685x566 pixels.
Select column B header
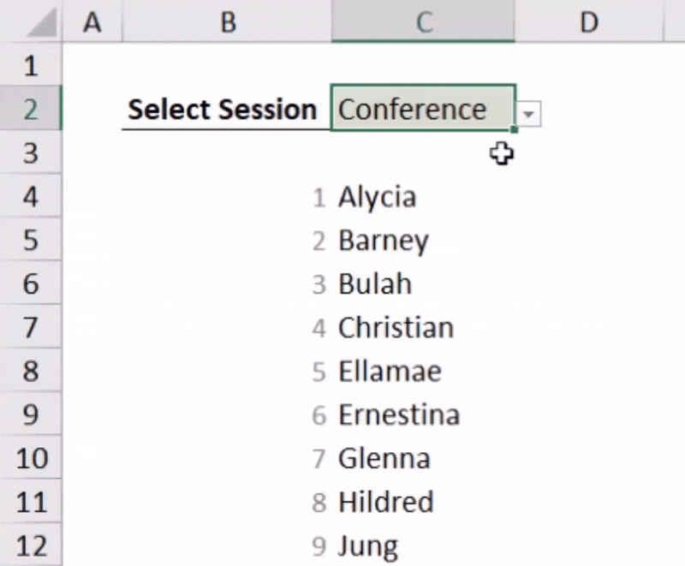click(227, 22)
